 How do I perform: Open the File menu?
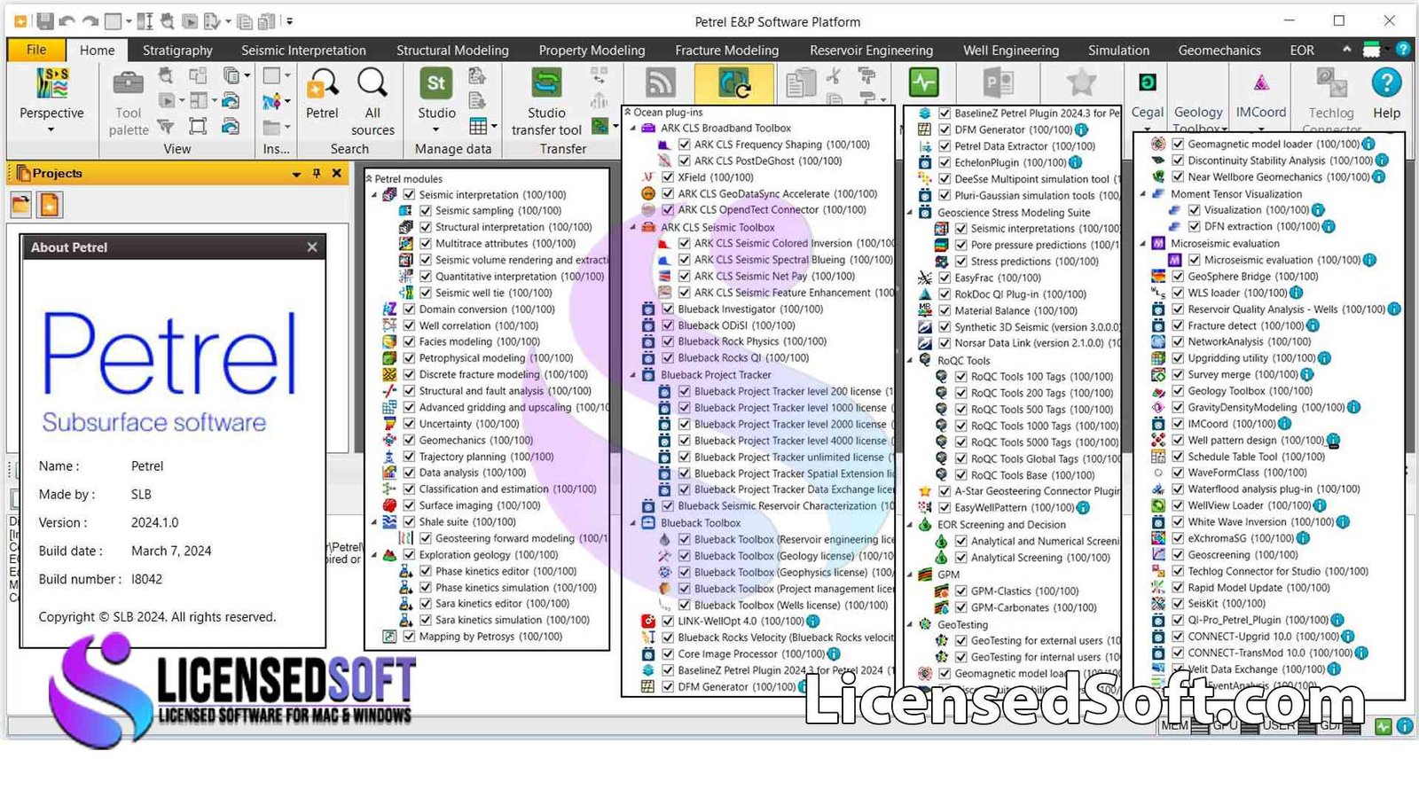pyautogui.click(x=36, y=50)
